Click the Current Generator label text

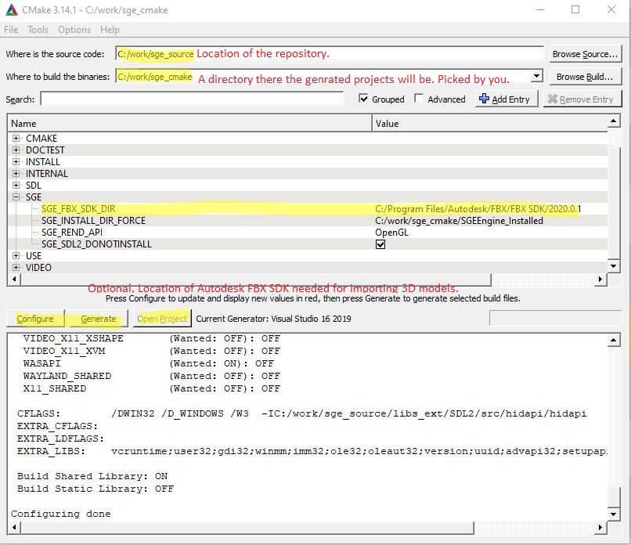pos(274,319)
